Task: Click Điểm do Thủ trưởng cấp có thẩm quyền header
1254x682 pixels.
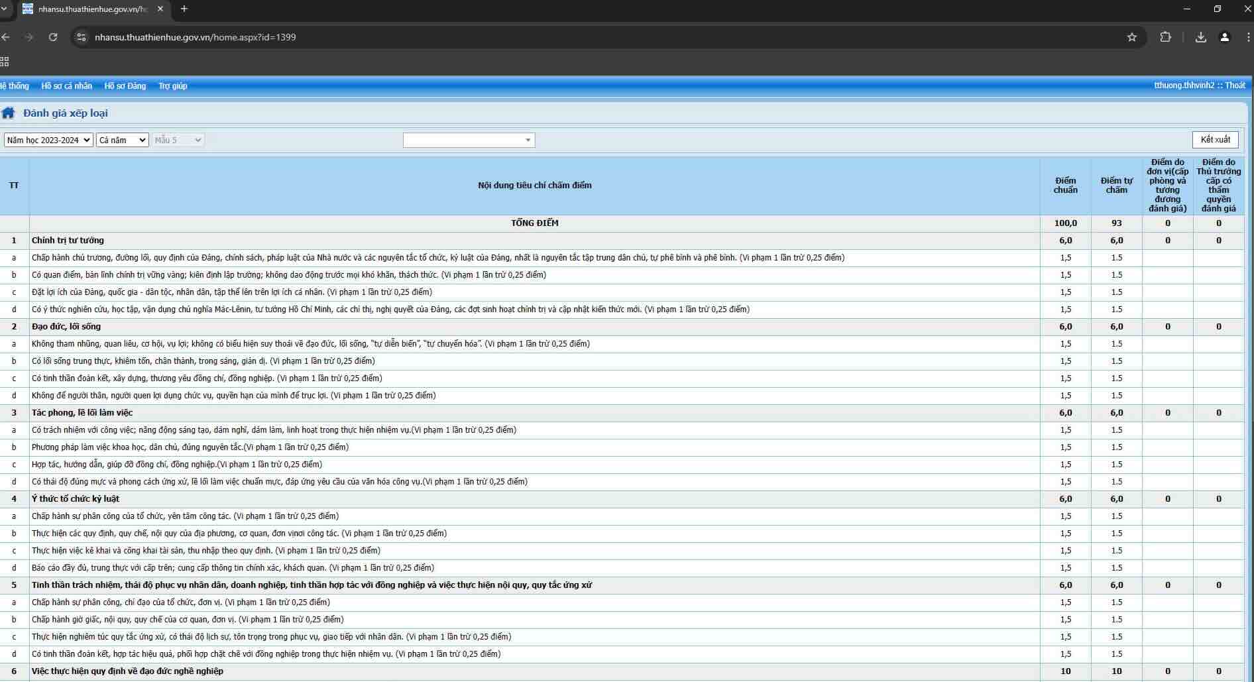Action: 1218,185
